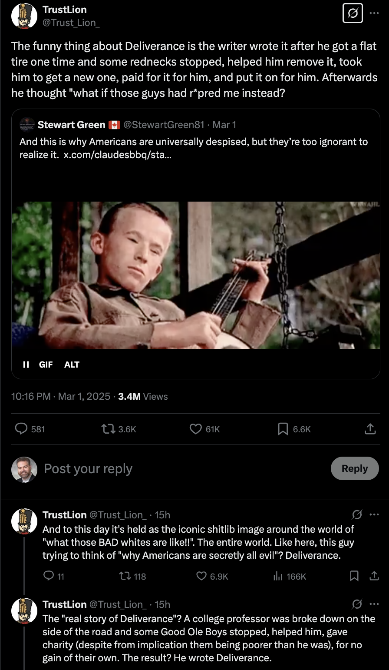389x670 pixels.
Task: Open the x.com/claudesbbq link in quoted post
Action: [x=117, y=155]
